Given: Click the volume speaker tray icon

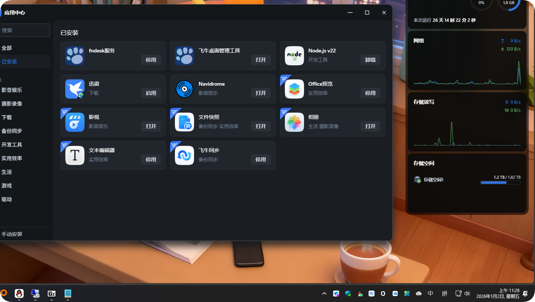Looking at the screenshot, I should tap(467, 294).
